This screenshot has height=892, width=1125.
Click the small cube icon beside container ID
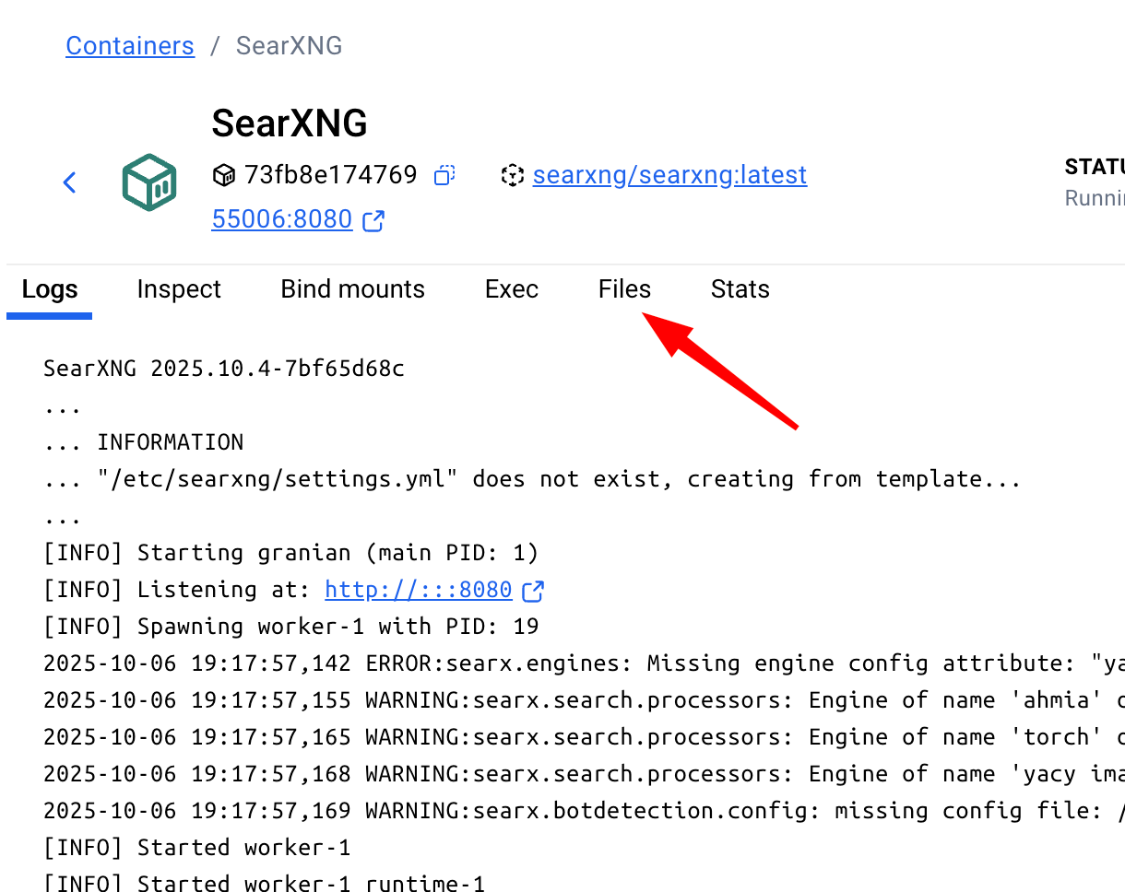point(223,175)
